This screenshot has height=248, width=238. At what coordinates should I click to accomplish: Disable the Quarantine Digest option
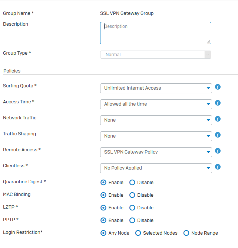coord(132,183)
